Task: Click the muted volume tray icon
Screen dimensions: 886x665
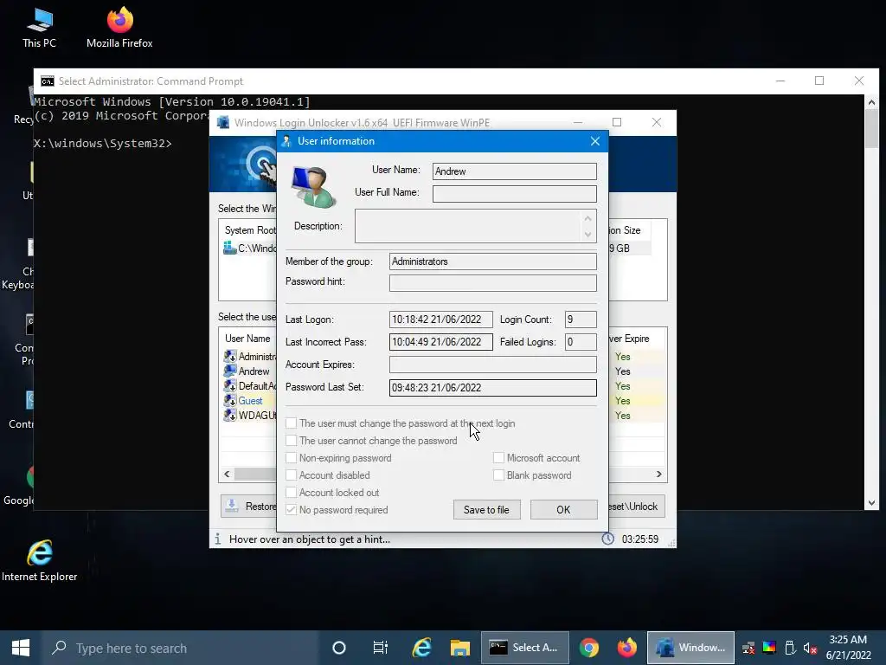Action: point(810,648)
